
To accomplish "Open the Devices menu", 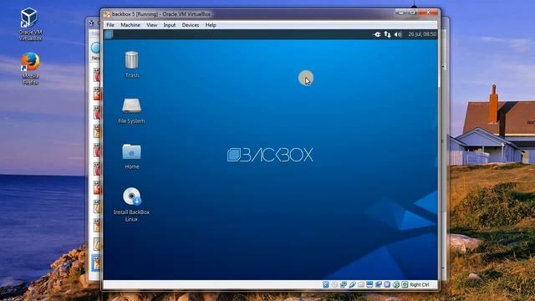I will [x=191, y=25].
